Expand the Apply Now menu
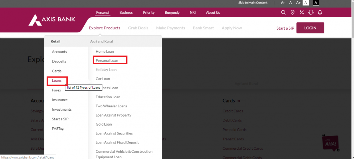 232,28
